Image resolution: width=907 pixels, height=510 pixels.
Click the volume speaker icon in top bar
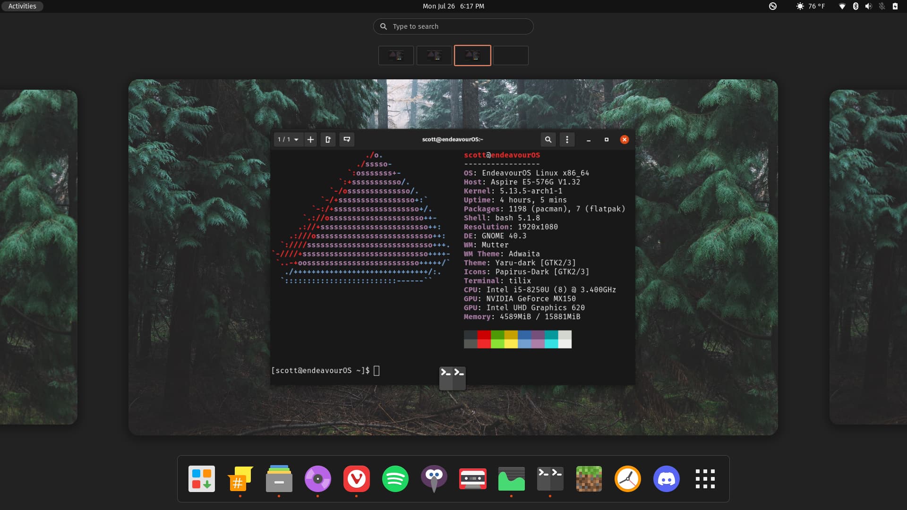pyautogui.click(x=868, y=6)
